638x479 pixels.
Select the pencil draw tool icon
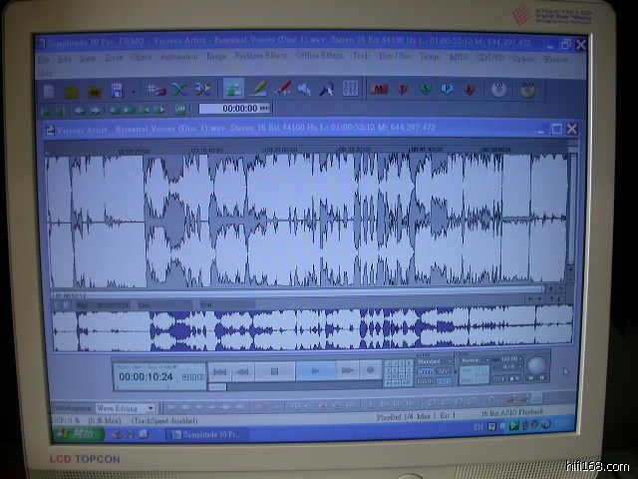pos(258,89)
